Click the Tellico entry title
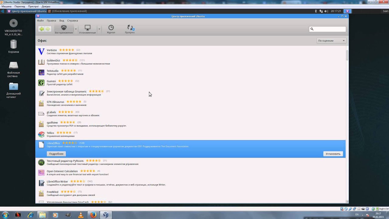This screenshot has width=389, height=219. [x=50, y=133]
